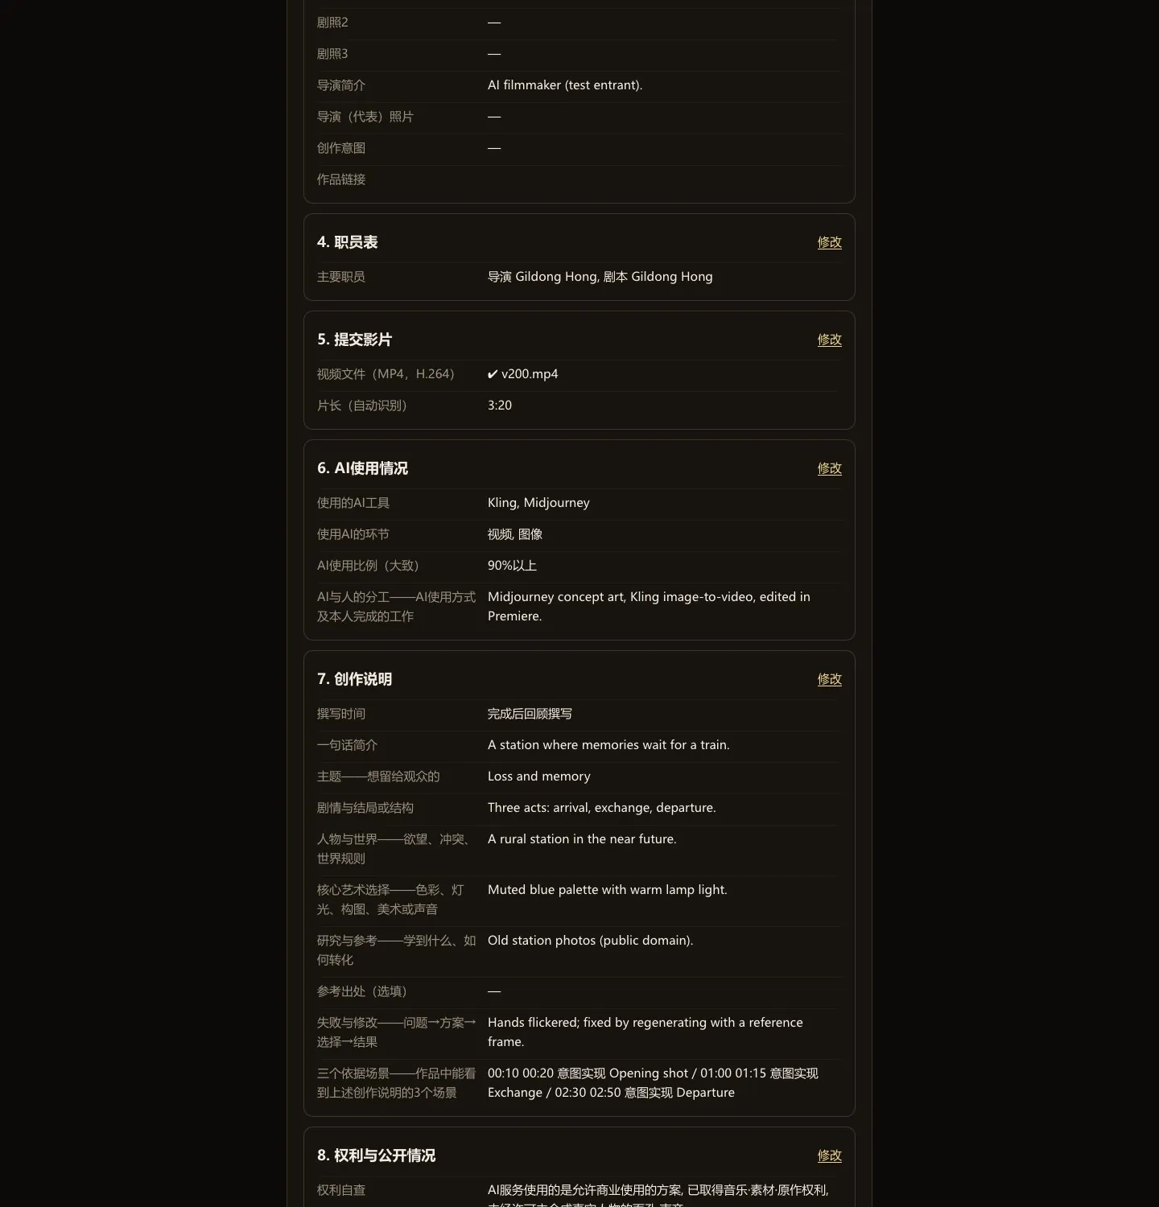This screenshot has width=1159, height=1207.
Task: Click 修改 next to 创作说明 heading
Action: (829, 679)
